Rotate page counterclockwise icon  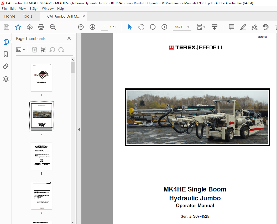52,50
